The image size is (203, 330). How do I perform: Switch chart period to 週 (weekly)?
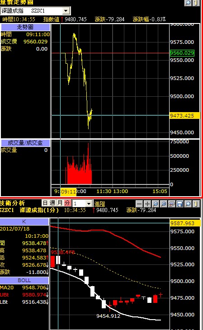tap(52, 203)
